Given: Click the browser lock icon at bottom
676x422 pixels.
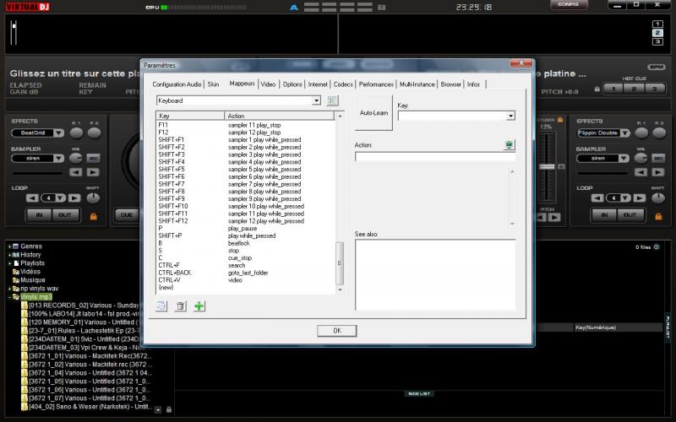Looking at the screenshot, I should click(169, 409).
